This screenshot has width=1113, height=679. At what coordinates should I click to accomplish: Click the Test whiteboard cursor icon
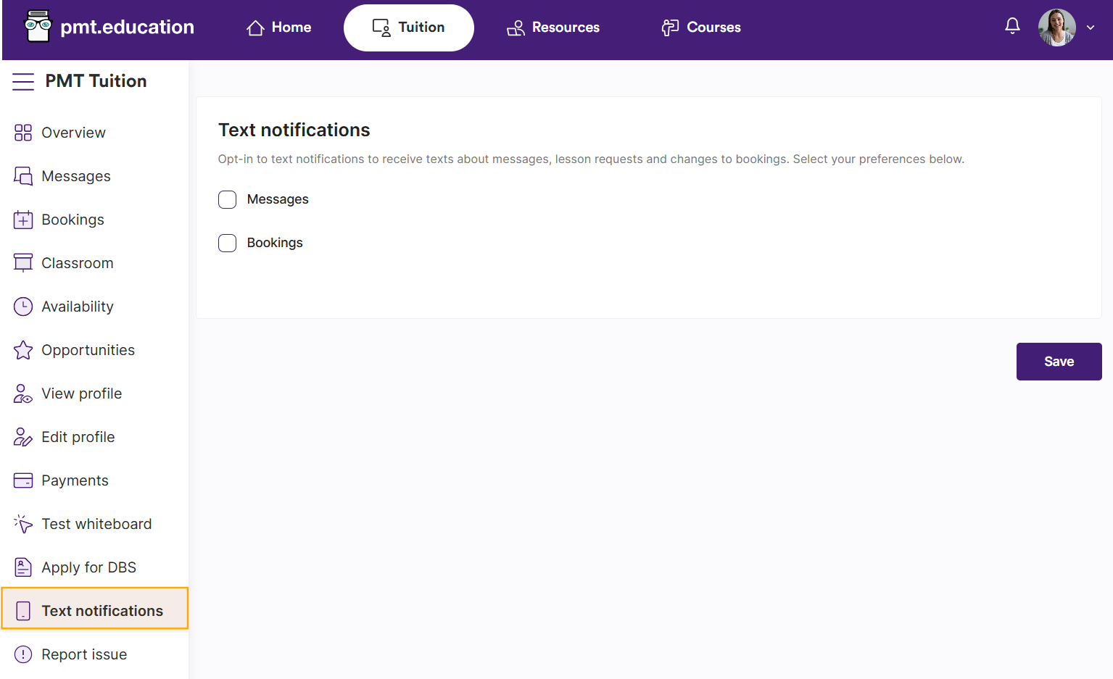pos(23,524)
